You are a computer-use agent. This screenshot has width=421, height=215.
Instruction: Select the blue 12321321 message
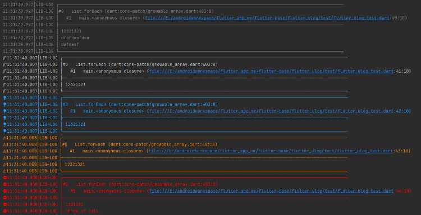[x=75, y=124]
